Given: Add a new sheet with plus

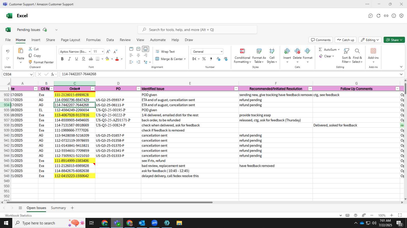Looking at the screenshot, I should coord(72,208).
